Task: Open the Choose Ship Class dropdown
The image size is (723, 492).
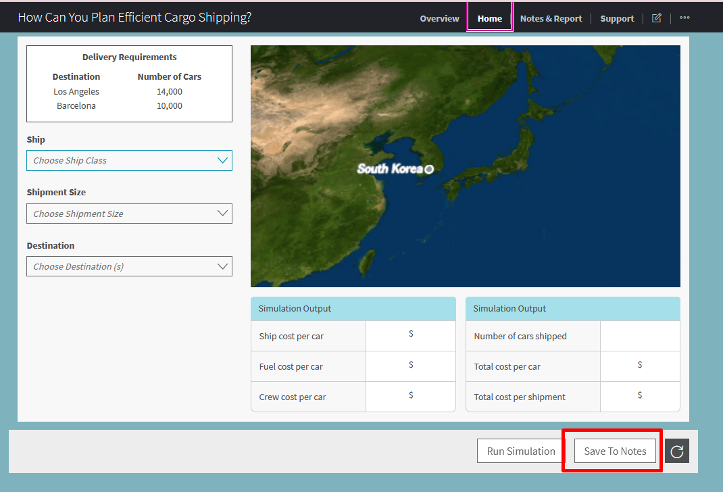Action: point(129,160)
